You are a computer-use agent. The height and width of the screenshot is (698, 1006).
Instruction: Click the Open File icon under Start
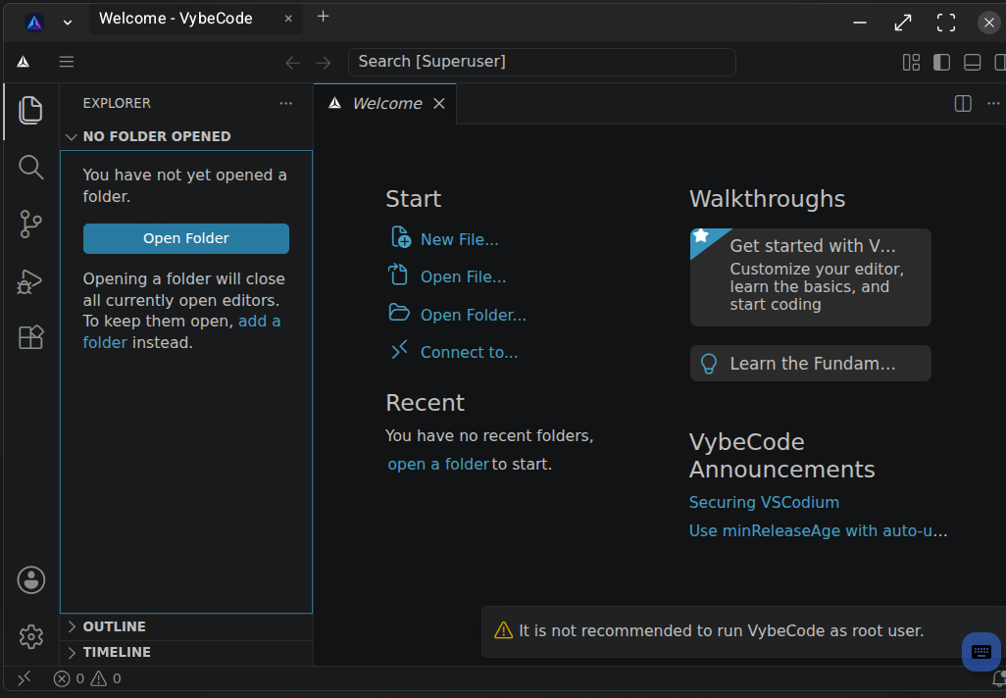pyautogui.click(x=398, y=274)
